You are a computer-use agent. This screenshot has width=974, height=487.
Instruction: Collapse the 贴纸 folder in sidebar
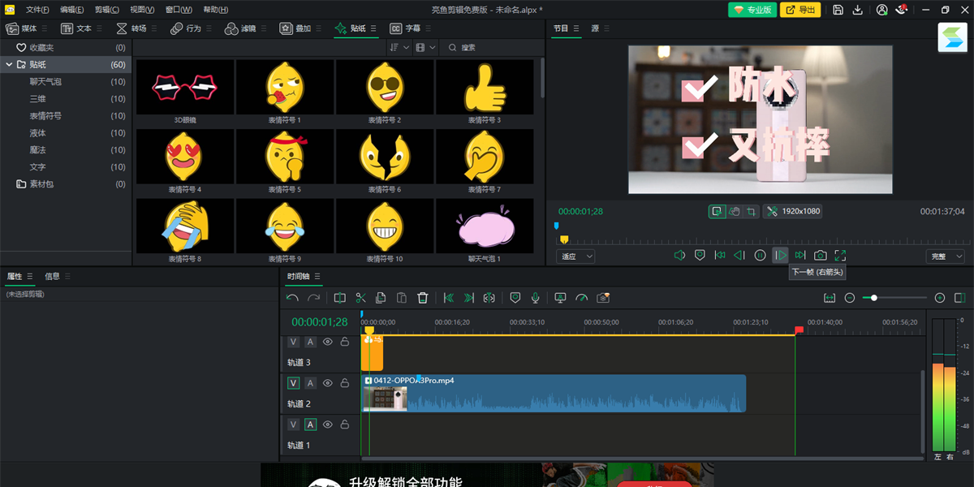pyautogui.click(x=9, y=64)
